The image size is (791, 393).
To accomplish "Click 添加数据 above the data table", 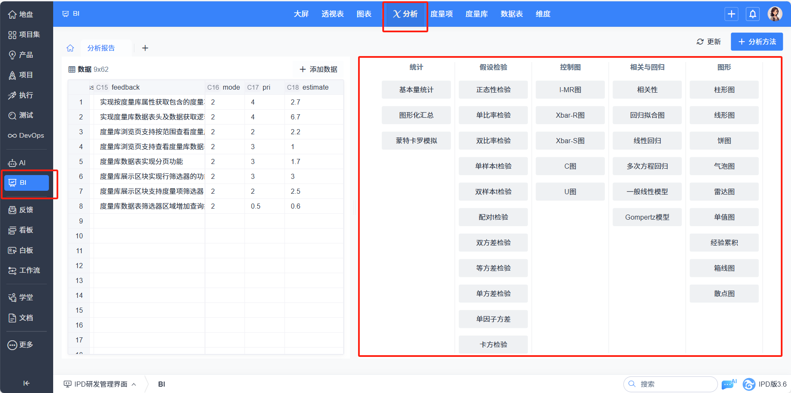I will click(x=319, y=69).
